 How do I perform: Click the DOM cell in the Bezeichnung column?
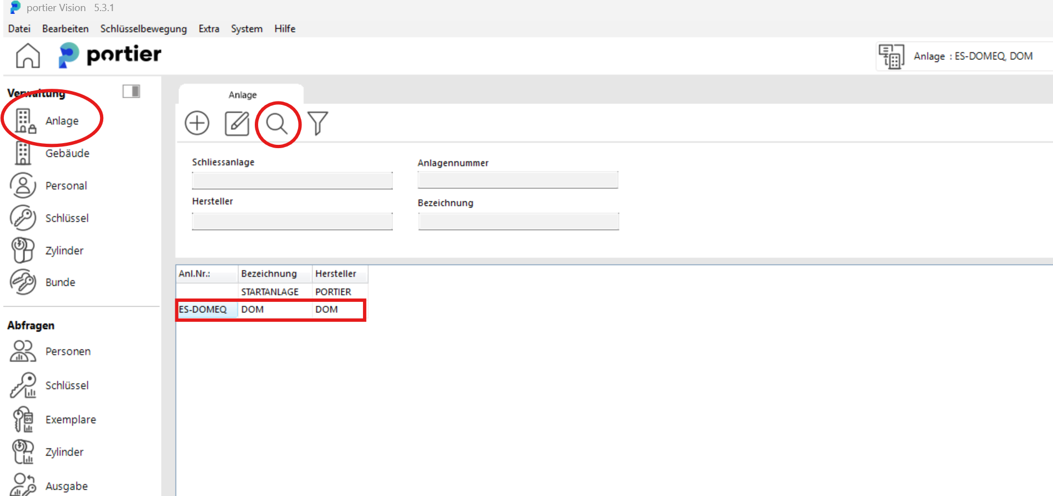click(x=275, y=310)
